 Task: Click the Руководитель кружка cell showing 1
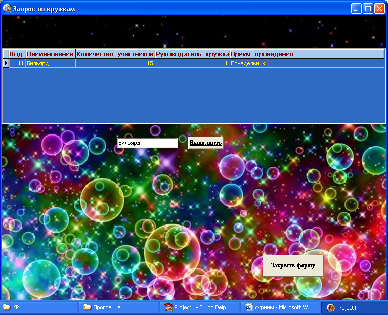[x=193, y=63]
